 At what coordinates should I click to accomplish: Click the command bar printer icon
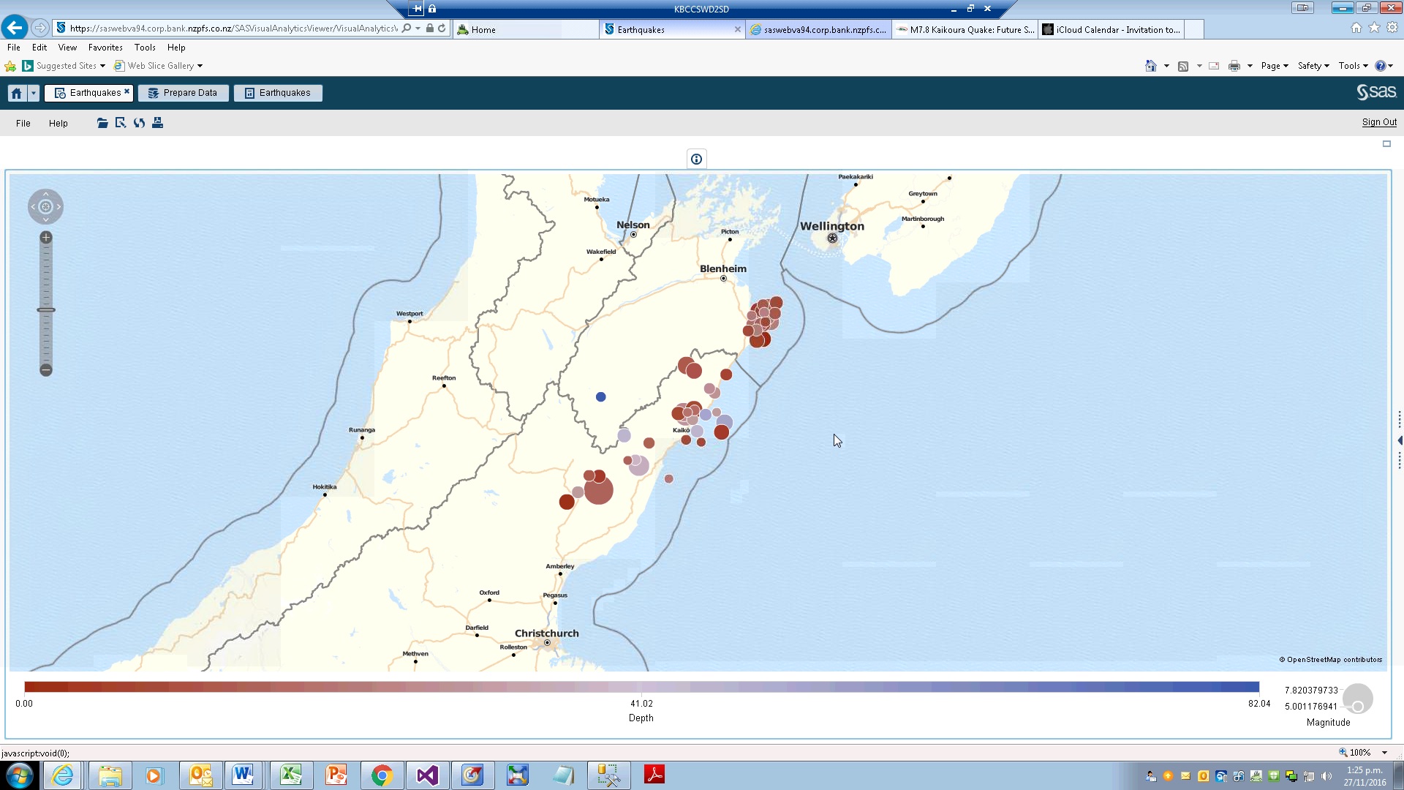pos(1234,66)
